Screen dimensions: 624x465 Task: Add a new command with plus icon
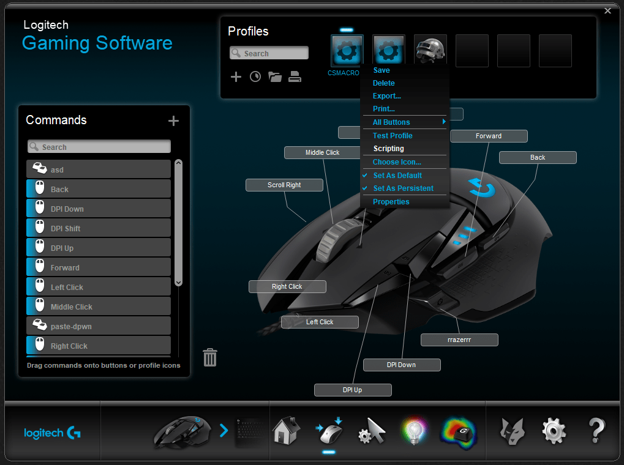tap(173, 121)
